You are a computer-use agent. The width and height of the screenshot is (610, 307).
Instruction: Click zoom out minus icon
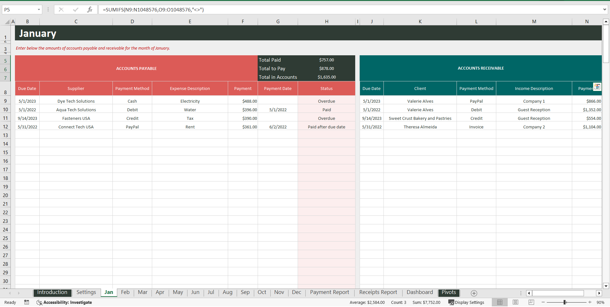pos(543,302)
